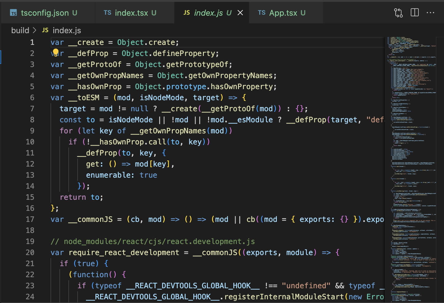Open the 'build' breadcrumb dropdown
Image resolution: width=444 pixels, height=303 pixels.
pos(20,30)
